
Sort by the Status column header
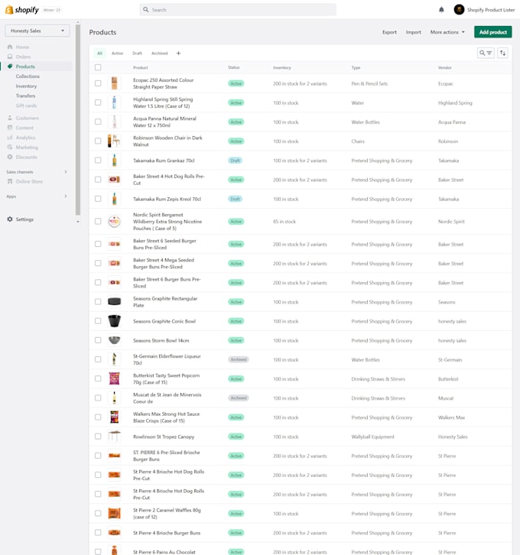coord(234,67)
